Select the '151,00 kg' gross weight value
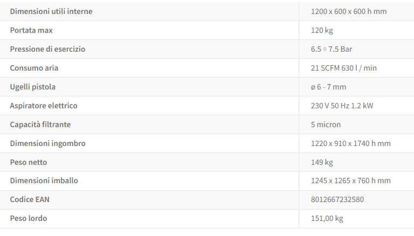The width and height of the screenshot is (414, 236). 327,218
